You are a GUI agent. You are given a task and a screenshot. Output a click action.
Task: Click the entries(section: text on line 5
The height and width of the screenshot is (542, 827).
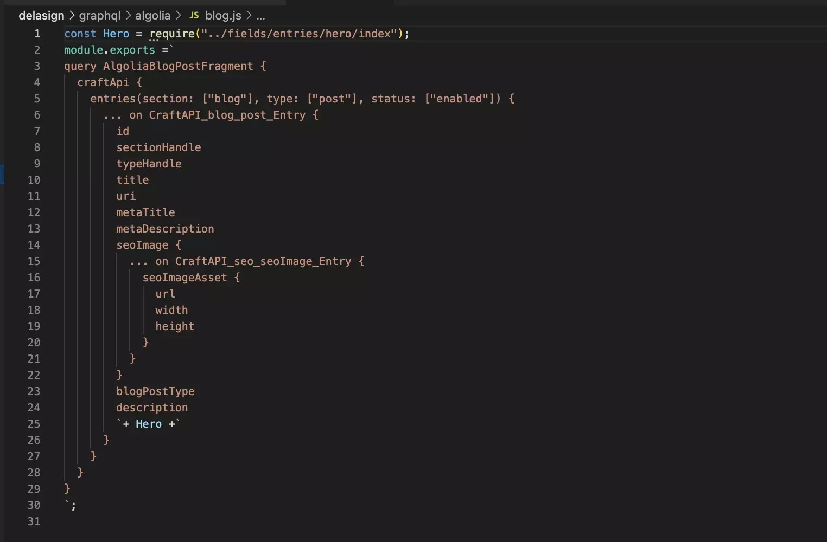coord(142,99)
